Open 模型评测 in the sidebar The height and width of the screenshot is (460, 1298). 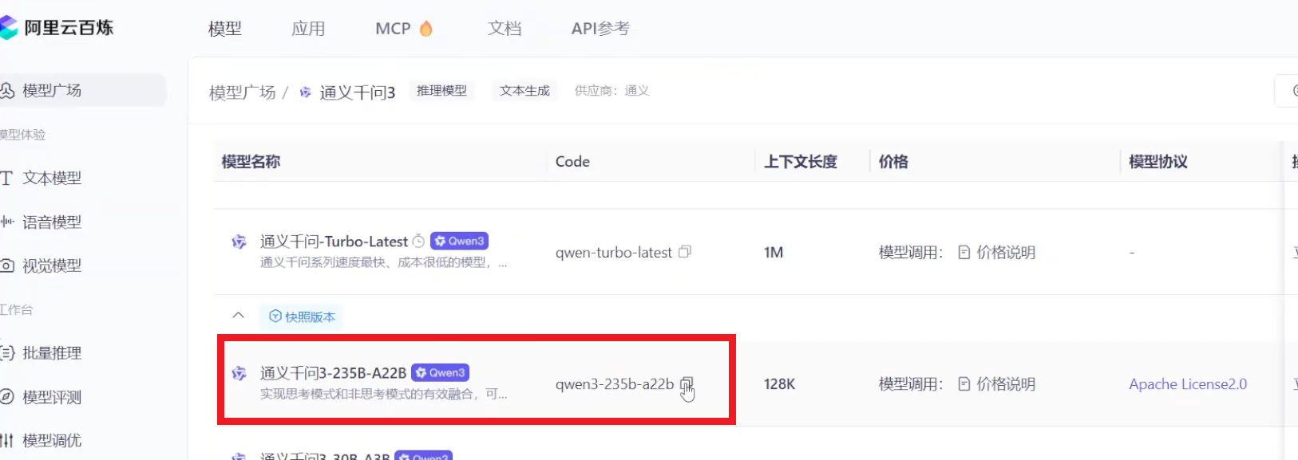52,396
